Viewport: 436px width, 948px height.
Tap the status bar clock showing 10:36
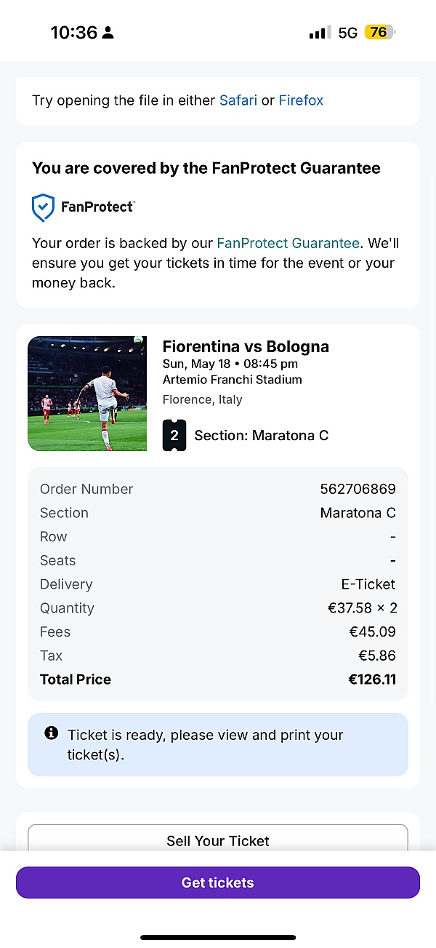click(73, 33)
